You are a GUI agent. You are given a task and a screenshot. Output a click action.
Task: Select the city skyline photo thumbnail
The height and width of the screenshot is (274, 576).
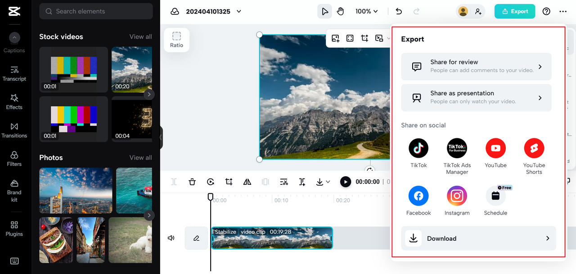pyautogui.click(x=76, y=191)
